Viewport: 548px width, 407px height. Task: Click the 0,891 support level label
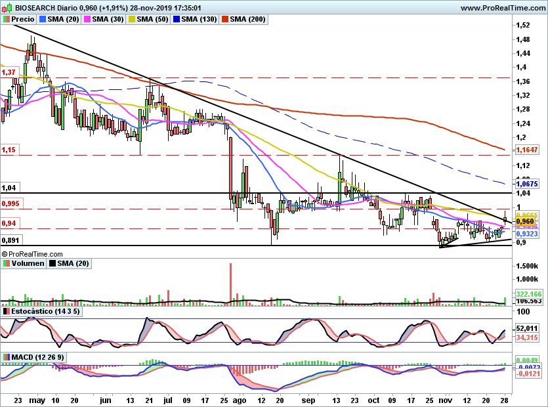pos(11,240)
